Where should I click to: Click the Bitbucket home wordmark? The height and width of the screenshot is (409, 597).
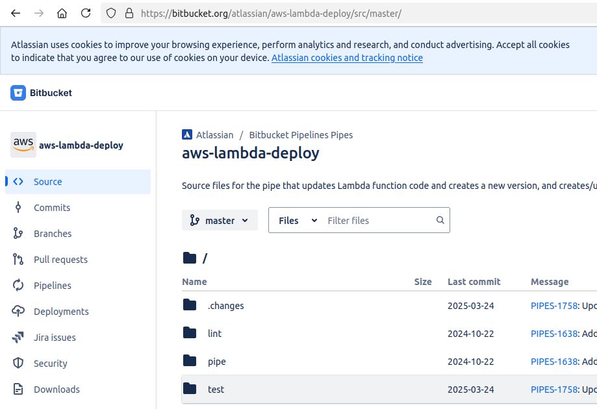pyautogui.click(x=51, y=93)
